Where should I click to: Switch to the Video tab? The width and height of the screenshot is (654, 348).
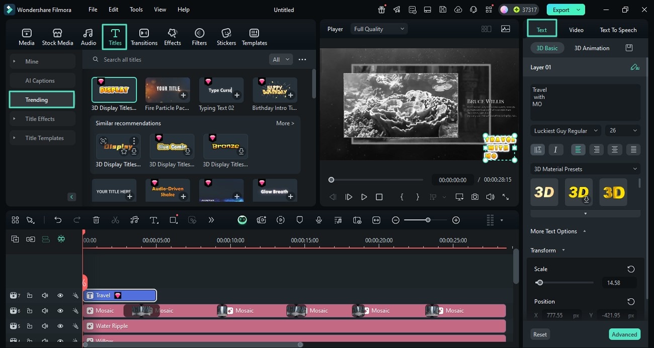[576, 30]
